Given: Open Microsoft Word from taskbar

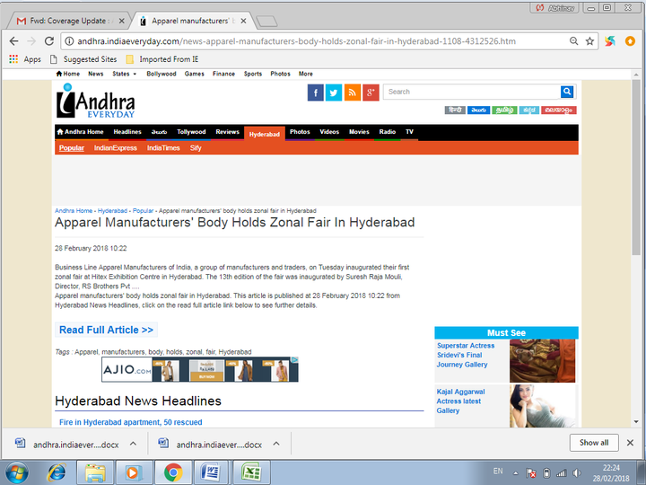Looking at the screenshot, I should (x=212, y=472).
